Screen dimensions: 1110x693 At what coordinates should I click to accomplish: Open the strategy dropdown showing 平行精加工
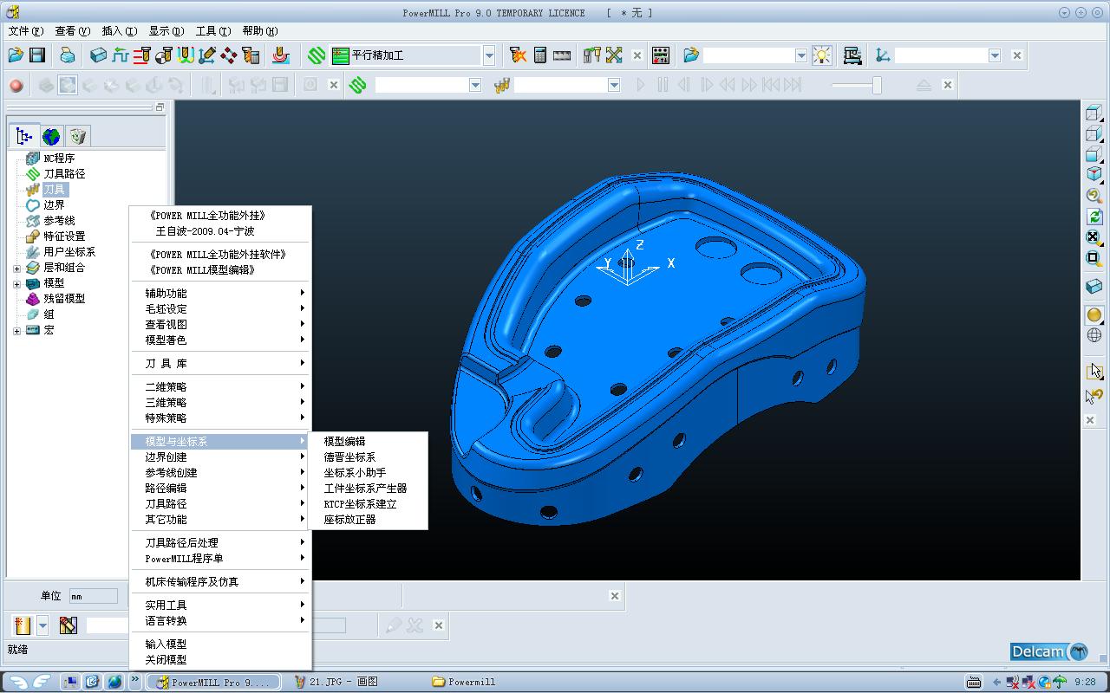489,55
